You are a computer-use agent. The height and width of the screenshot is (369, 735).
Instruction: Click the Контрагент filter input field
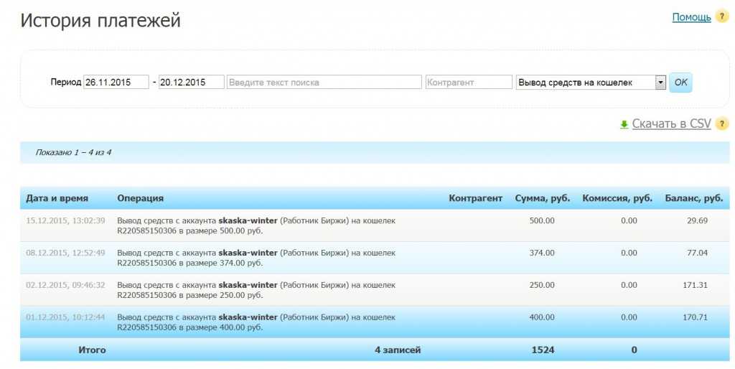tap(469, 83)
